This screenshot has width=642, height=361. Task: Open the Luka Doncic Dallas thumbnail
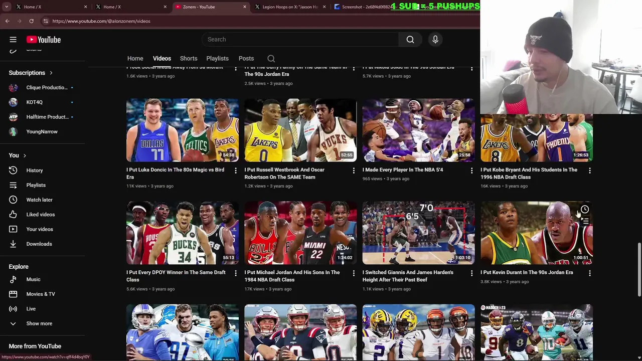[x=183, y=130]
